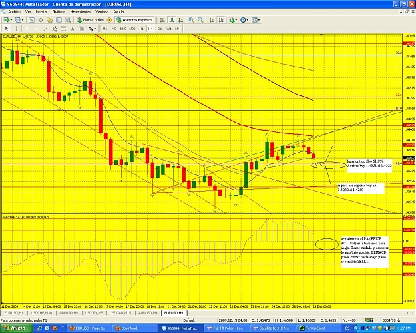The height and width of the screenshot is (333, 416).
Task: Open the templates dropdown arrow
Action: pos(259,20)
